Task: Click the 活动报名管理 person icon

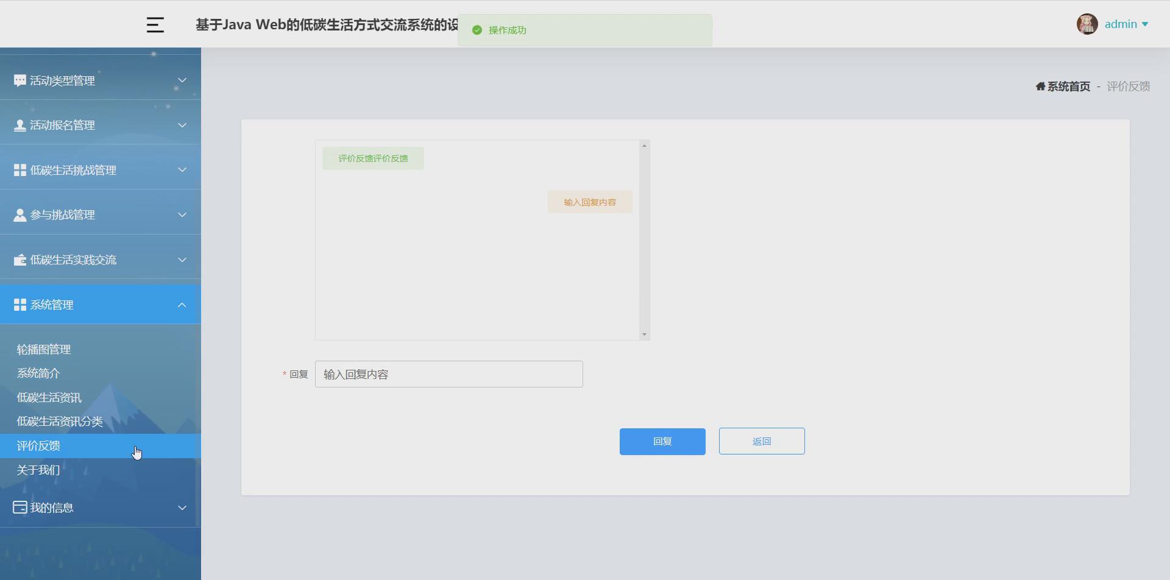Action: [x=19, y=125]
